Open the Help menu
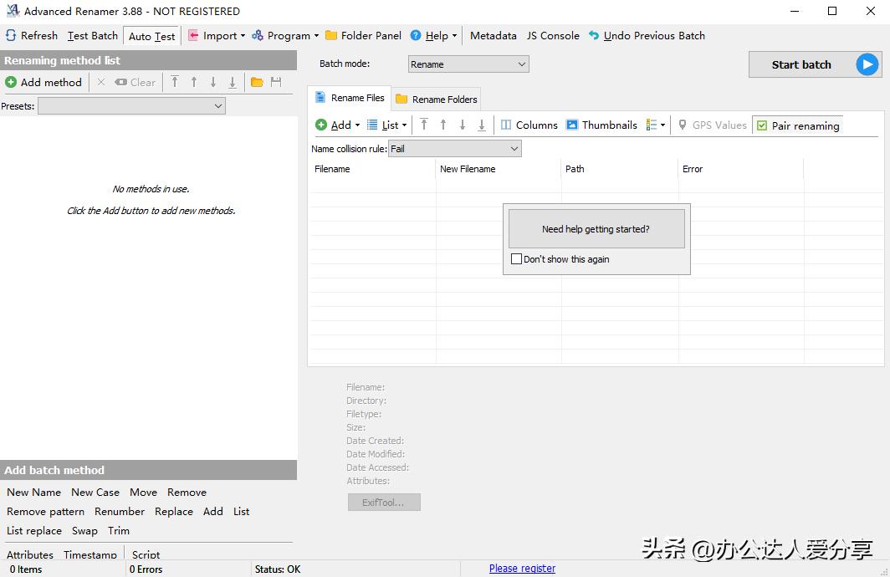This screenshot has width=890, height=577. [434, 36]
